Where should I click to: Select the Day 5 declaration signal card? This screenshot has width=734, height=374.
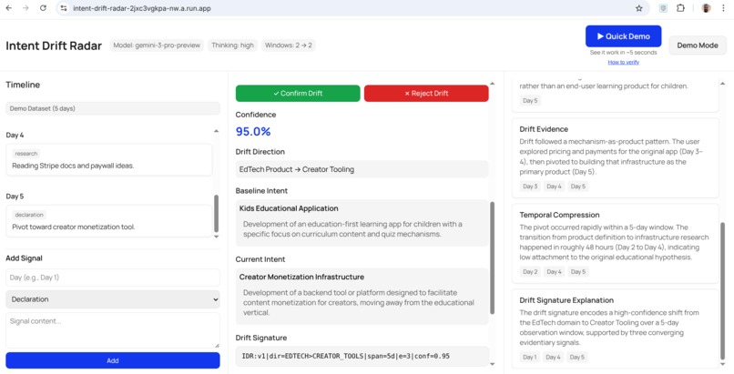tap(109, 220)
